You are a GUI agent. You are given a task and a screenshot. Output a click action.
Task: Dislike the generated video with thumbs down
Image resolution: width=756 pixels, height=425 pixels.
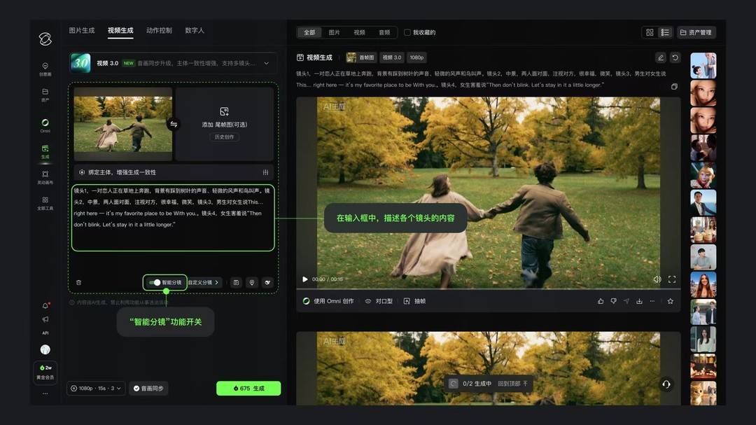coord(613,301)
